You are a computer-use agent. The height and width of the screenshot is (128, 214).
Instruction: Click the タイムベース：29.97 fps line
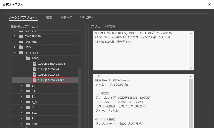click(112, 85)
